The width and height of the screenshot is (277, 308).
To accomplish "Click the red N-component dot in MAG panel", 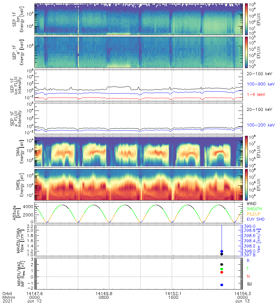I will coord(222,272).
